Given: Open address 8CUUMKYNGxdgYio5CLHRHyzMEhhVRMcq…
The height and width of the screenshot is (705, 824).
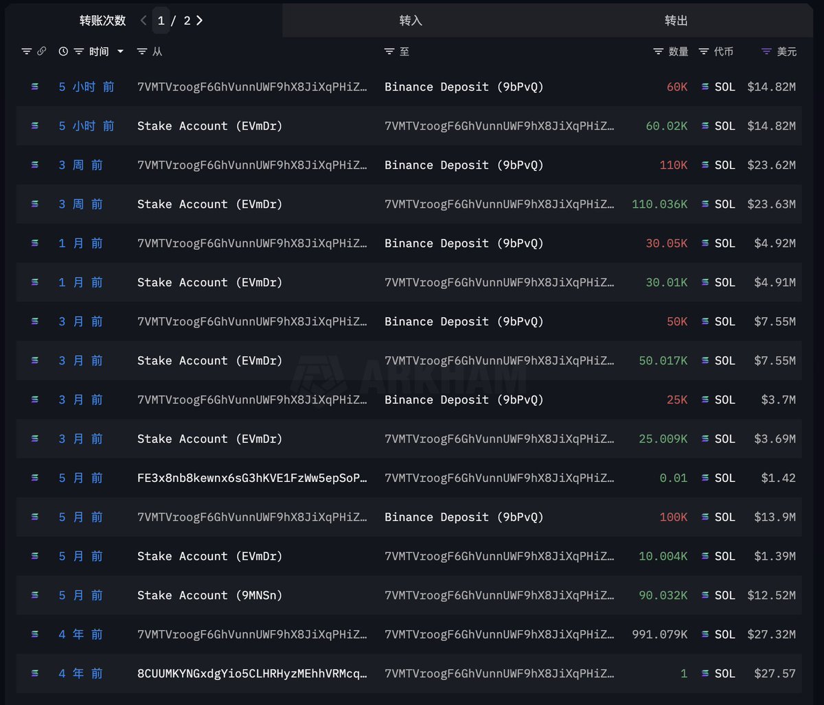Looking at the screenshot, I should coord(252,673).
